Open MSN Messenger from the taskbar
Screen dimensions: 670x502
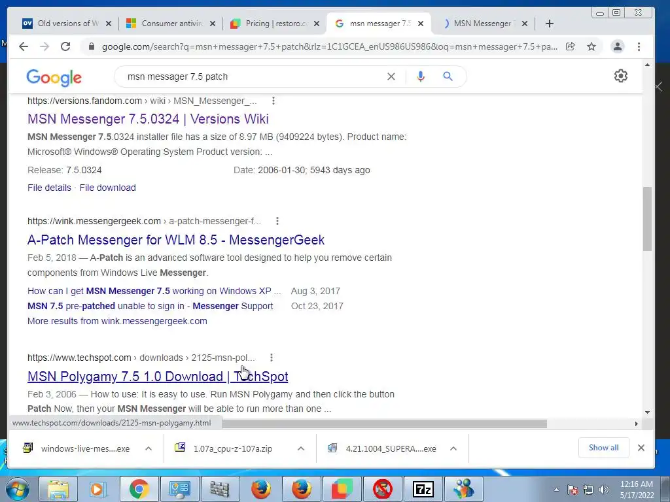464,489
